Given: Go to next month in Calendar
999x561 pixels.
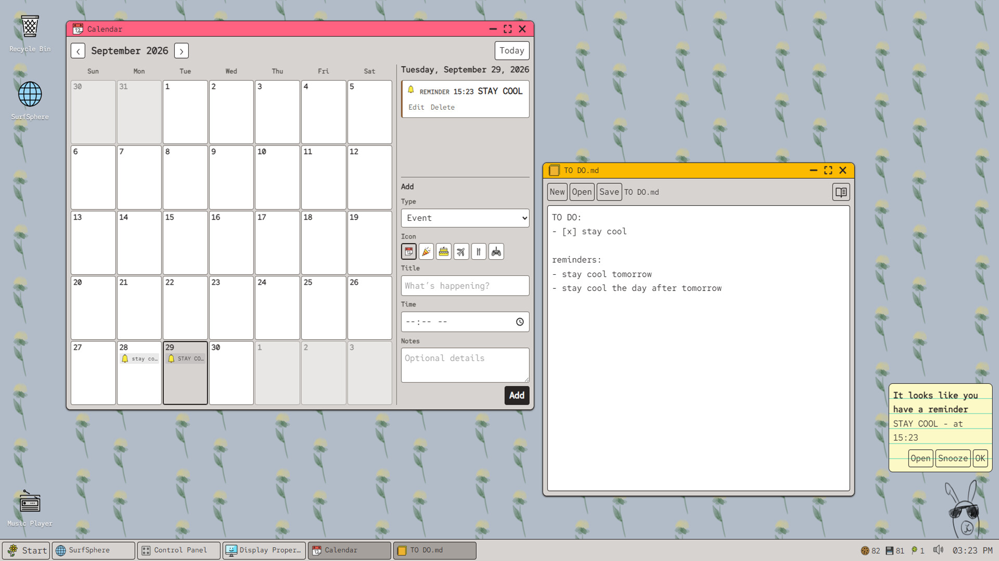Looking at the screenshot, I should (x=182, y=51).
